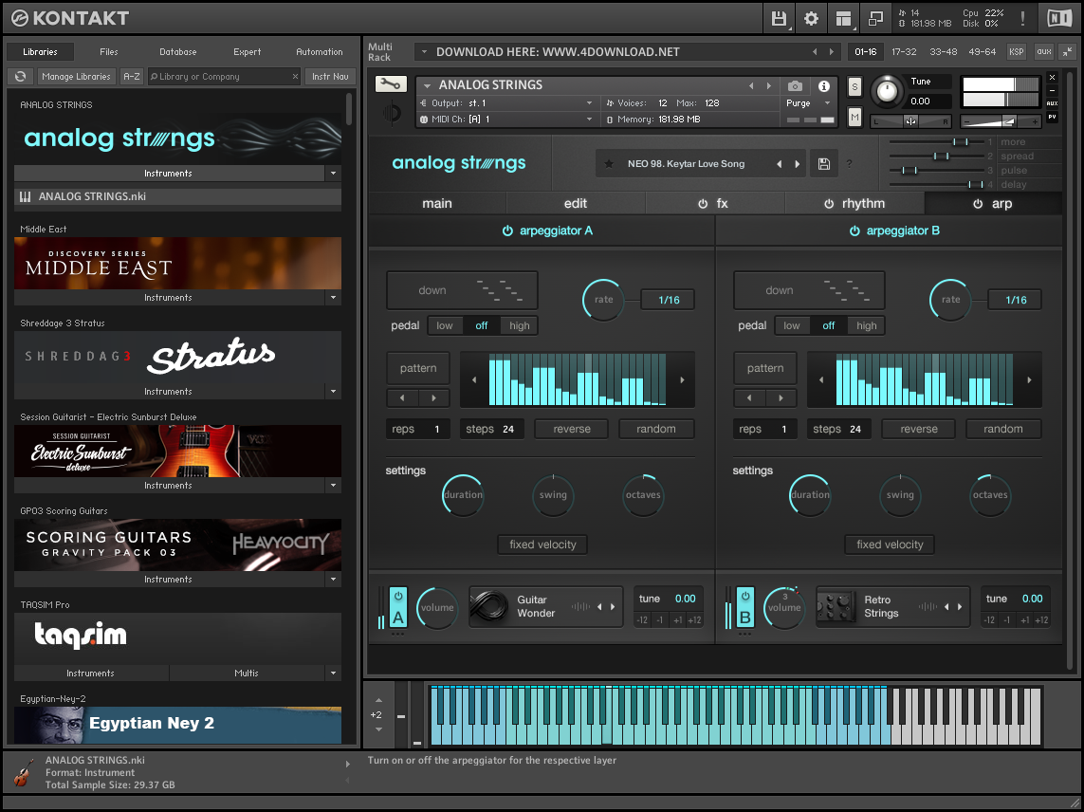This screenshot has width=1084, height=812.
Task: Select previous preset arrow
Action: 780,164
